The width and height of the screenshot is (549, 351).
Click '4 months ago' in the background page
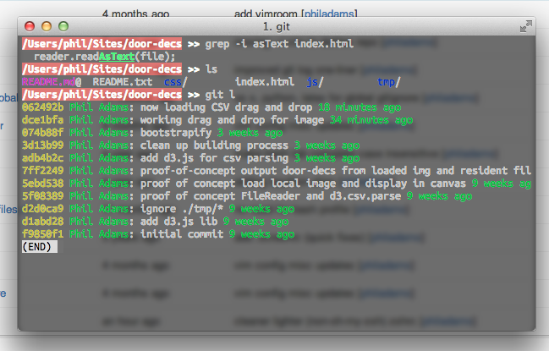[136, 14]
